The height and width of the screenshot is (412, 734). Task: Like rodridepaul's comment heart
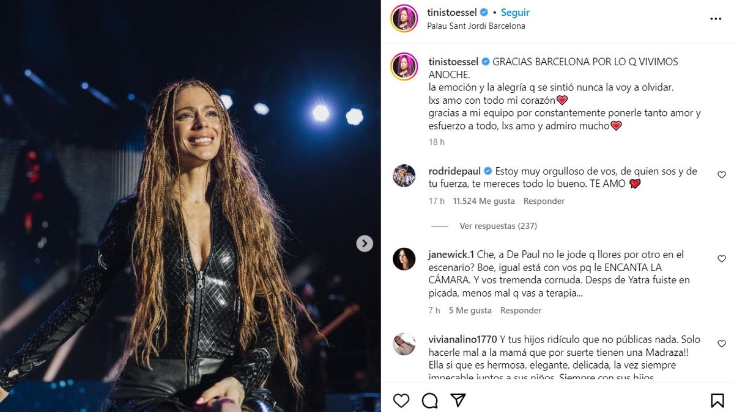[x=722, y=175]
